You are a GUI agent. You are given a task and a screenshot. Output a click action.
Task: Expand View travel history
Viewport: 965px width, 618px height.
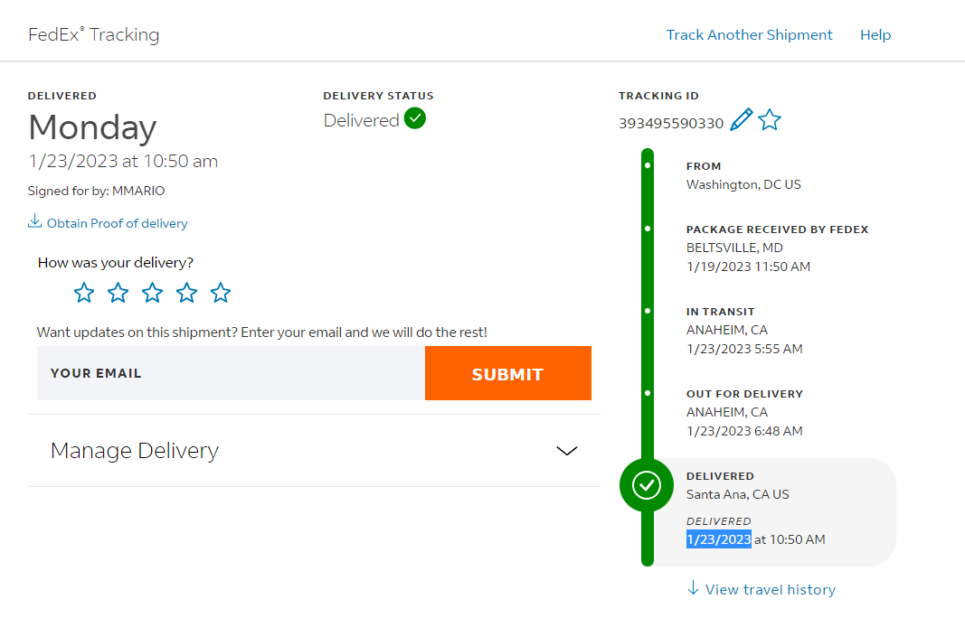762,589
